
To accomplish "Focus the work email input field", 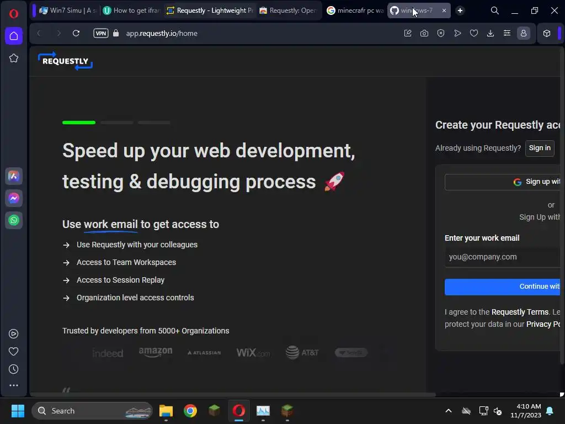I will 502,257.
